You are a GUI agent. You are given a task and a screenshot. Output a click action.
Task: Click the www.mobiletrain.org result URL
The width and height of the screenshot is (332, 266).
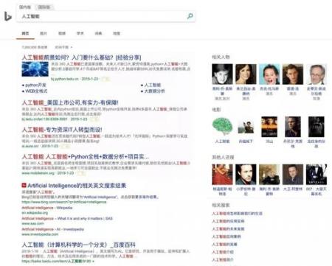tap(38, 173)
